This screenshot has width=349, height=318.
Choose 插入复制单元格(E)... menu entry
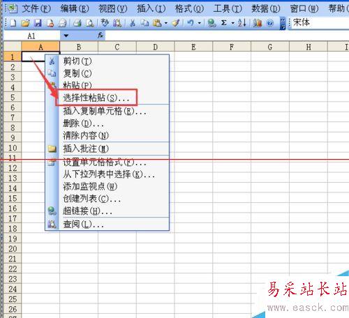[x=107, y=111]
